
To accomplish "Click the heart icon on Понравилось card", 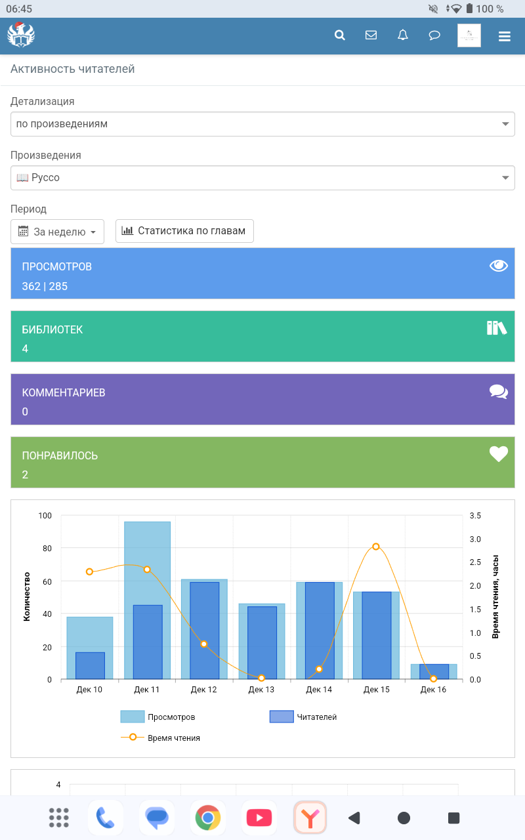I will [x=499, y=453].
